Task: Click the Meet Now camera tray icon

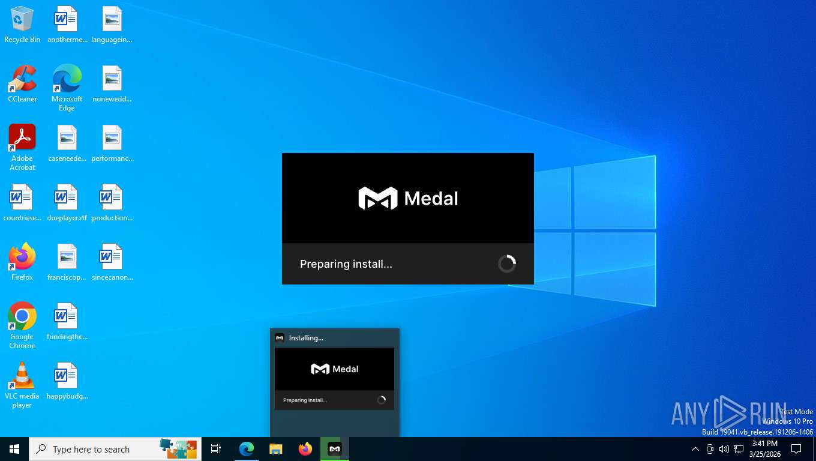Action: click(x=710, y=448)
